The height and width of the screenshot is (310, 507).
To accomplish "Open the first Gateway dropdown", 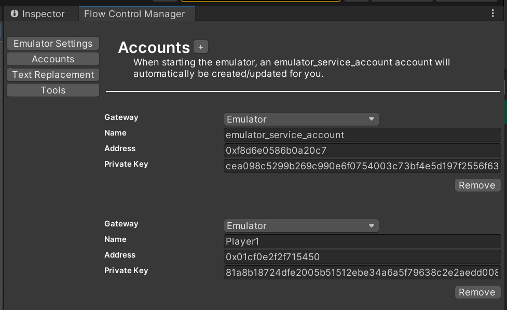I will 301,119.
